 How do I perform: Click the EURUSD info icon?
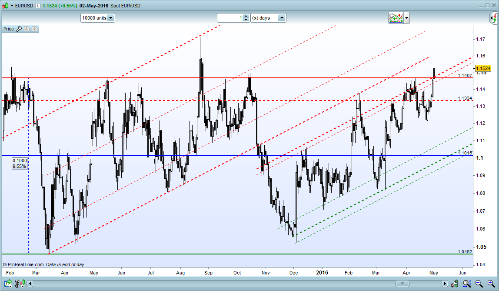tap(38, 6)
